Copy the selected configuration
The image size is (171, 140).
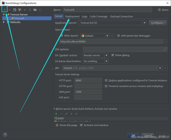coord(15,10)
